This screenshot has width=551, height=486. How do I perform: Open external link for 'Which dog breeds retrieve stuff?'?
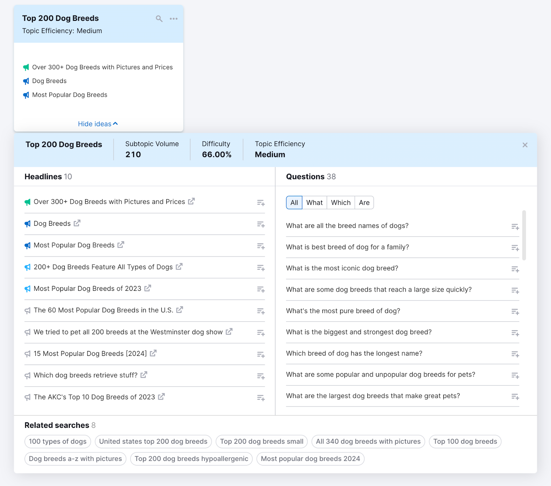point(144,375)
